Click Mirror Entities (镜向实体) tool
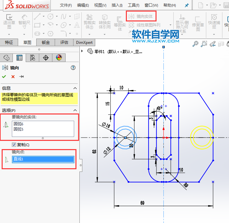 pyautogui.click(x=141, y=16)
